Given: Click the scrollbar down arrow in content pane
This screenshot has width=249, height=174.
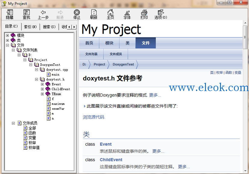Looking at the screenshot, I should point(245,171).
